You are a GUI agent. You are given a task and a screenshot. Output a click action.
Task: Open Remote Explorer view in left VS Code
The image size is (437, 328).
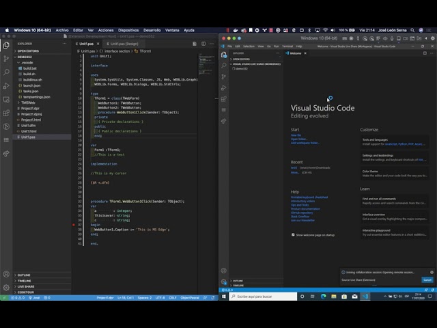point(6,100)
